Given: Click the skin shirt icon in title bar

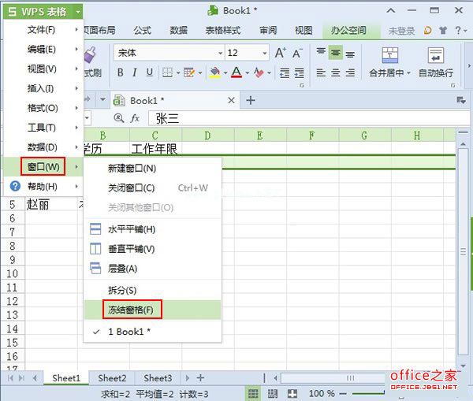Looking at the screenshot, I should (443, 30).
